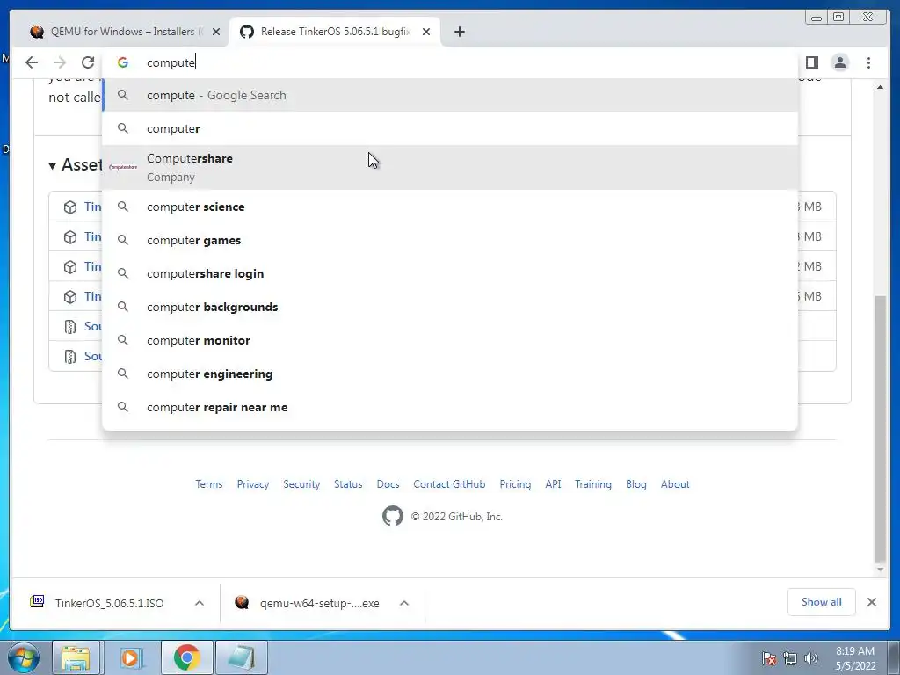Go back using the browser back arrow
This screenshot has height=675, width=900.
(x=32, y=62)
